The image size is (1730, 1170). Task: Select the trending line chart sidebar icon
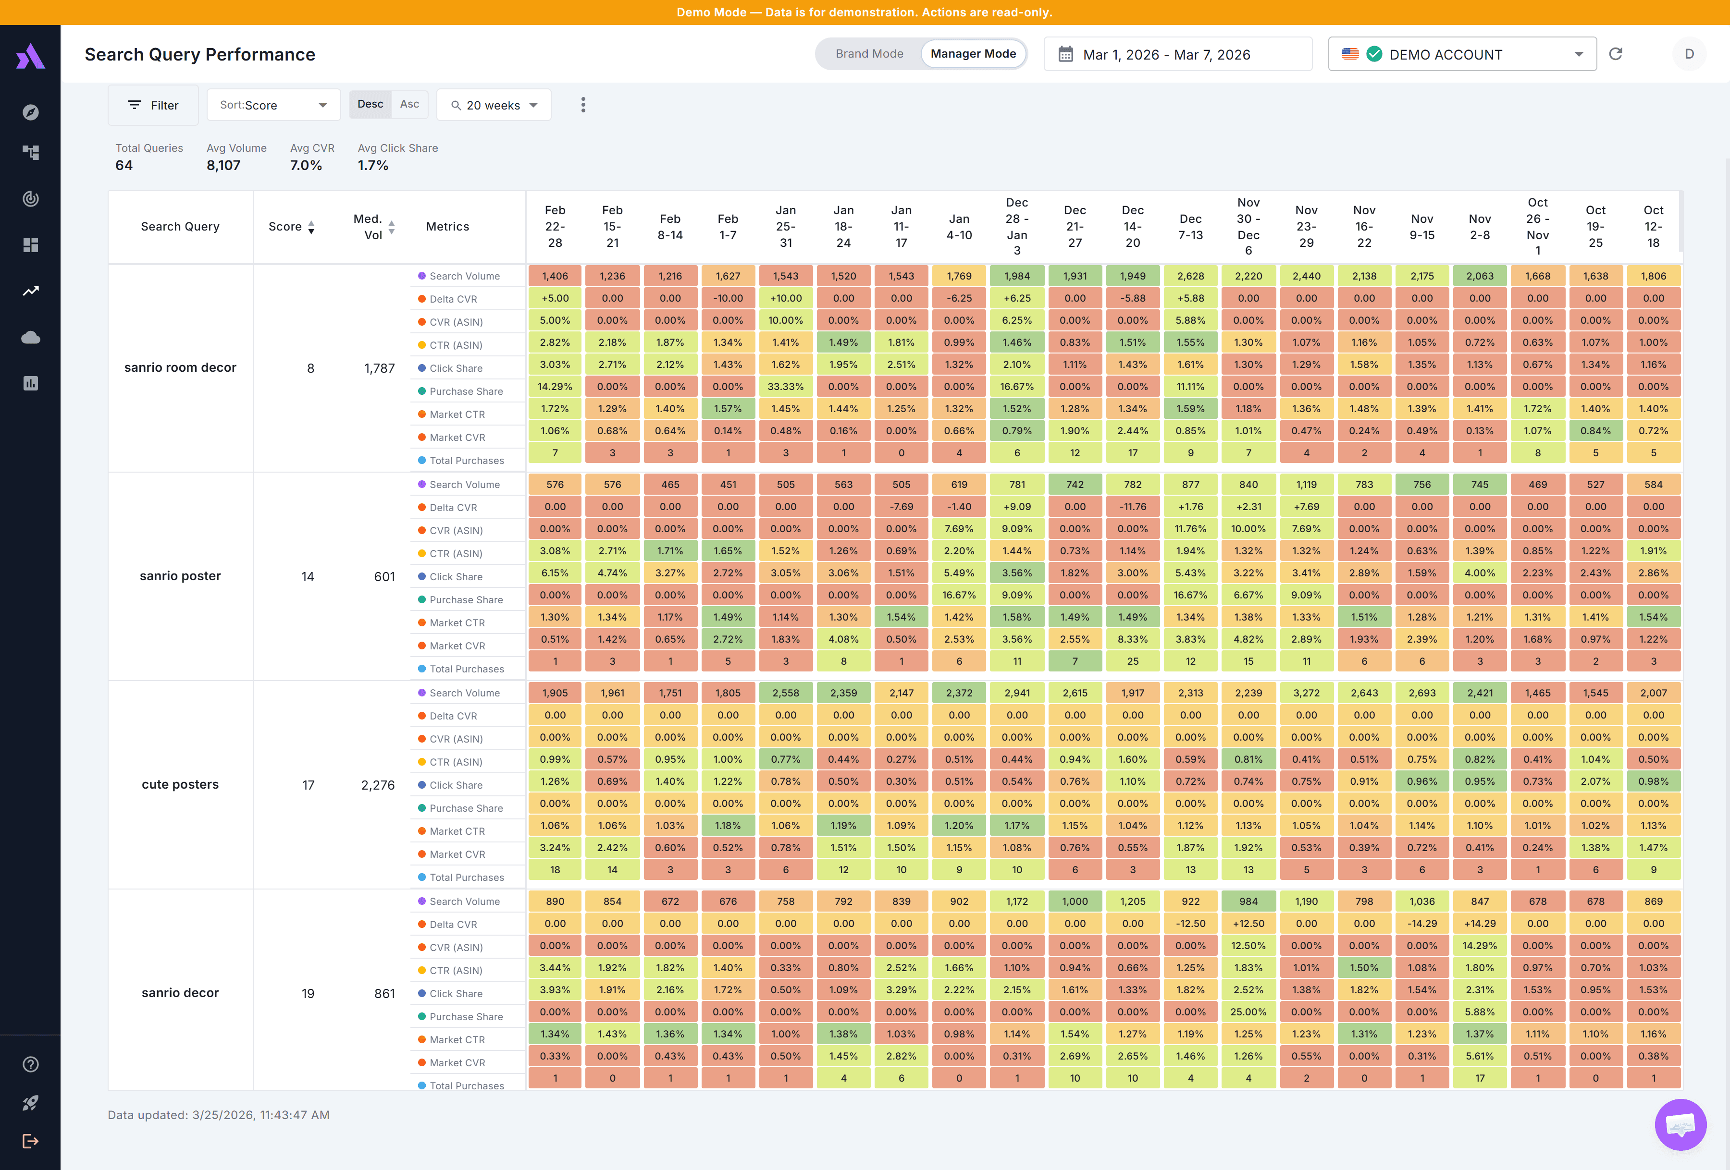coord(31,291)
